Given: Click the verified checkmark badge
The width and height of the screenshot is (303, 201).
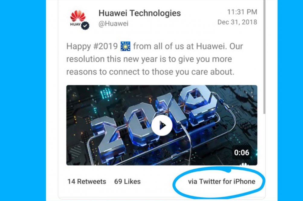Looking at the screenshot, I should (x=85, y=26).
